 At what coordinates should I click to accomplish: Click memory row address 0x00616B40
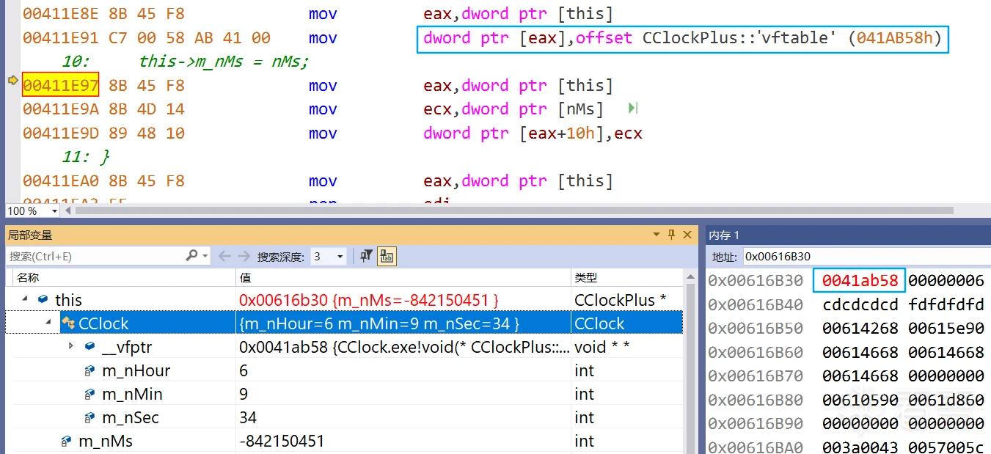(x=756, y=304)
